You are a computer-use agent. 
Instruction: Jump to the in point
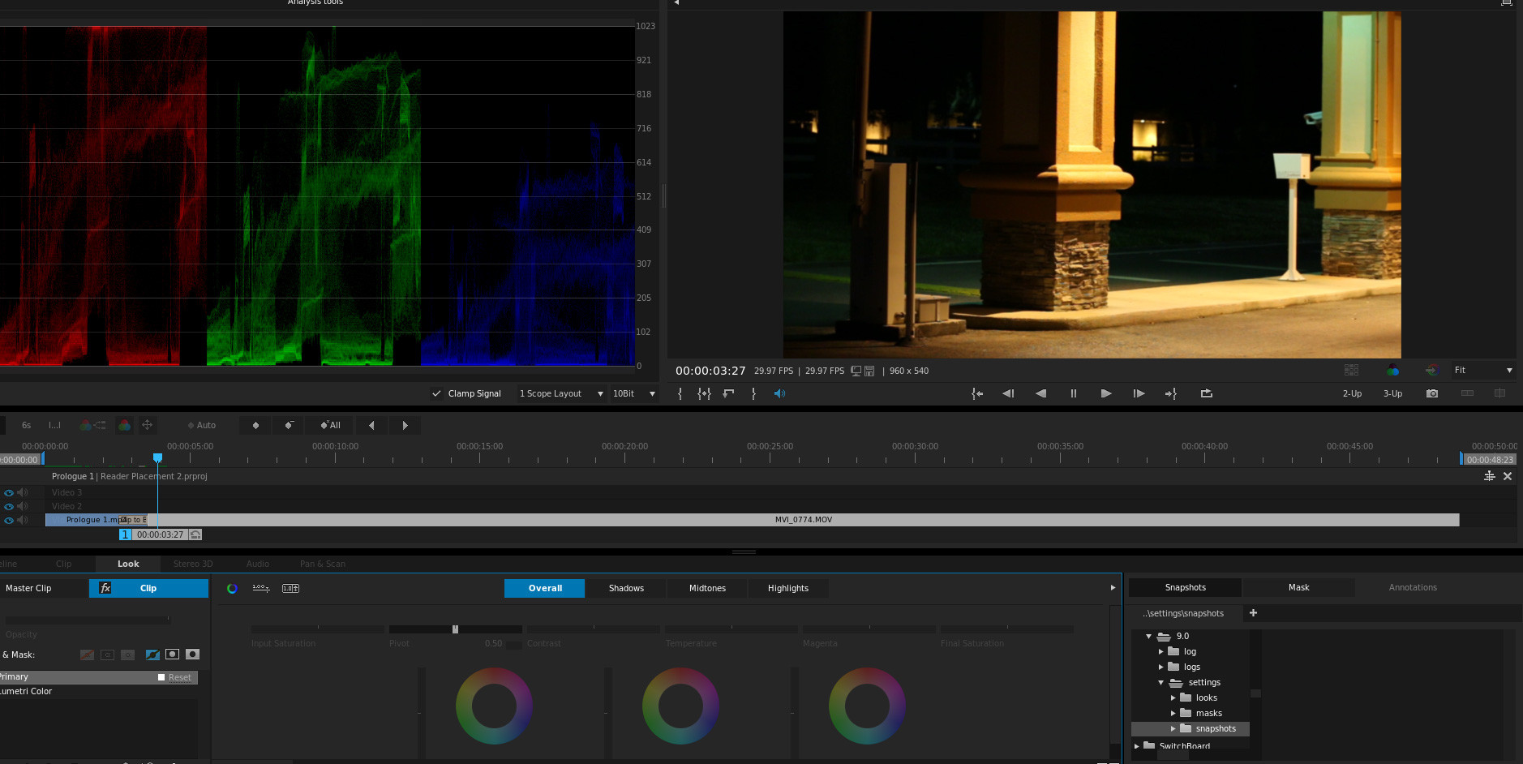point(977,393)
